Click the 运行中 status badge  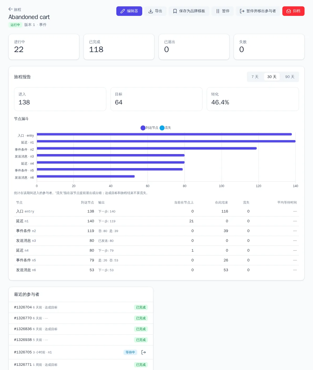pos(15,25)
